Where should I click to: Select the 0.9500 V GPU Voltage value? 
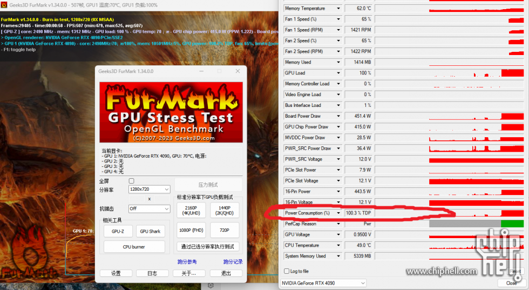(x=358, y=234)
